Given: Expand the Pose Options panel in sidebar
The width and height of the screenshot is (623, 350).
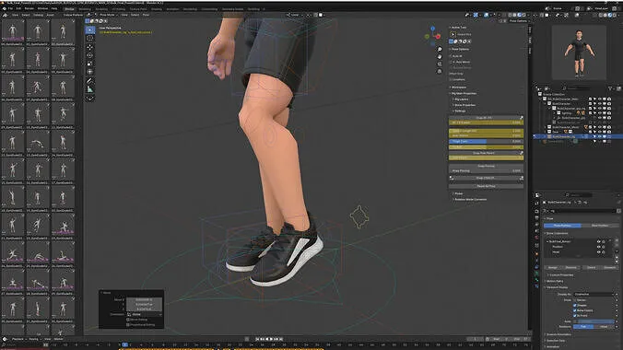Looking at the screenshot, I should 459,49.
